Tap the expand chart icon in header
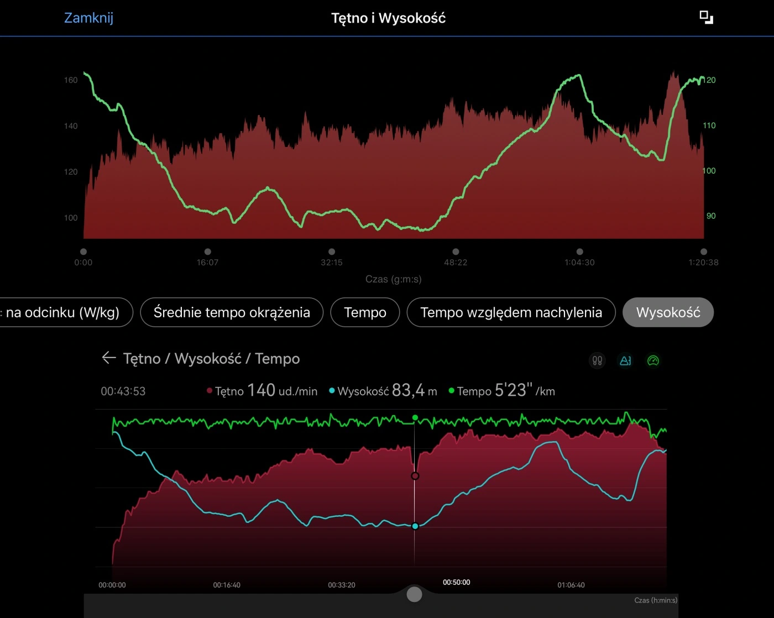774x618 pixels. click(706, 18)
